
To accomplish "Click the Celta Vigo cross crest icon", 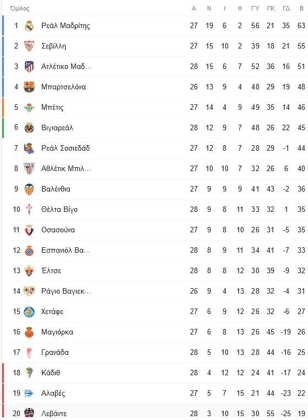I will 29,210.
